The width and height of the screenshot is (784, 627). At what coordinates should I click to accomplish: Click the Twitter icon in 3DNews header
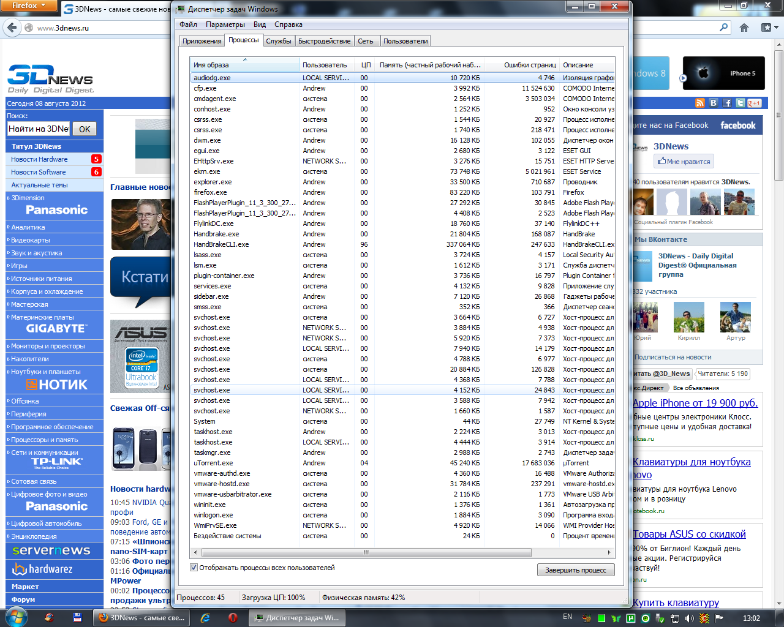[741, 103]
